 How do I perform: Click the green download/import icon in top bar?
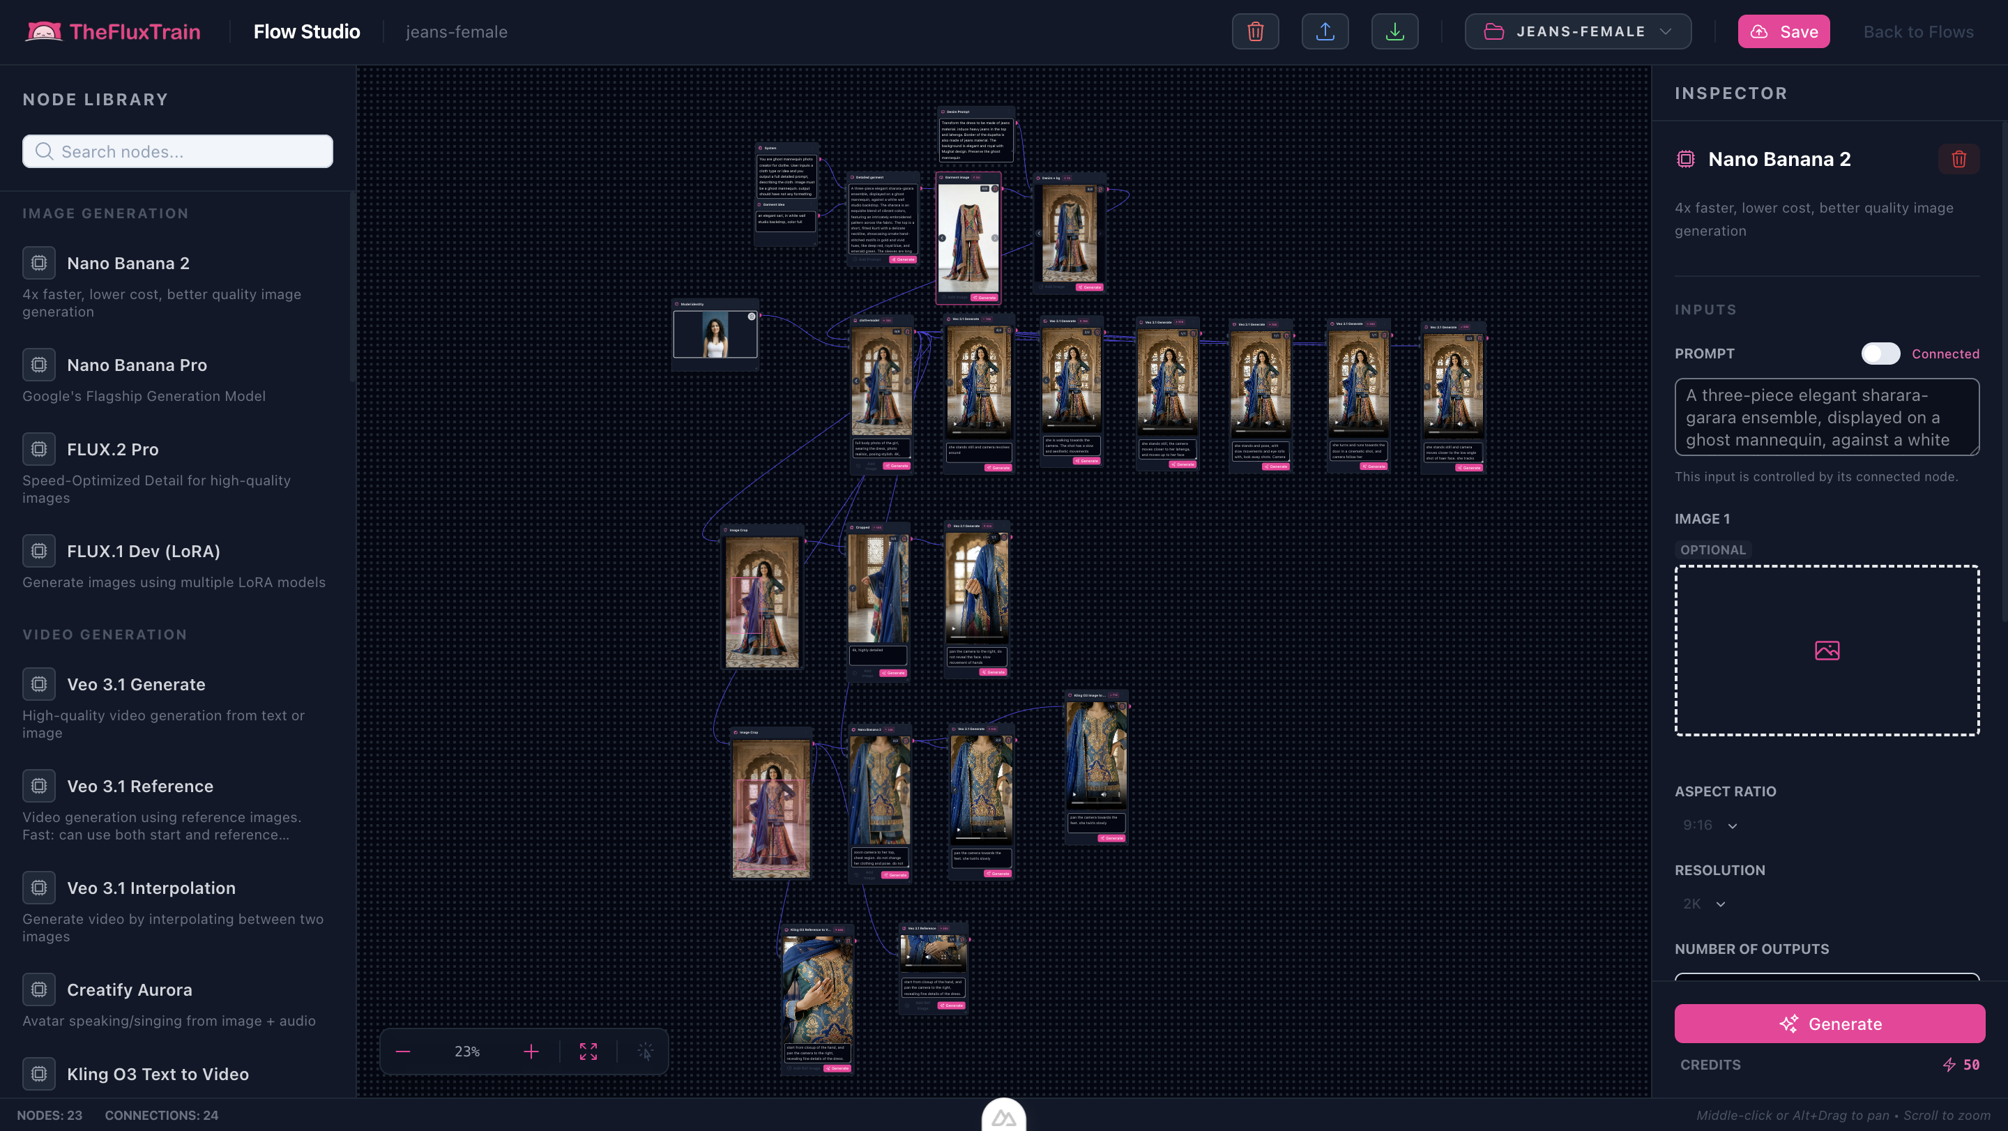[1394, 32]
